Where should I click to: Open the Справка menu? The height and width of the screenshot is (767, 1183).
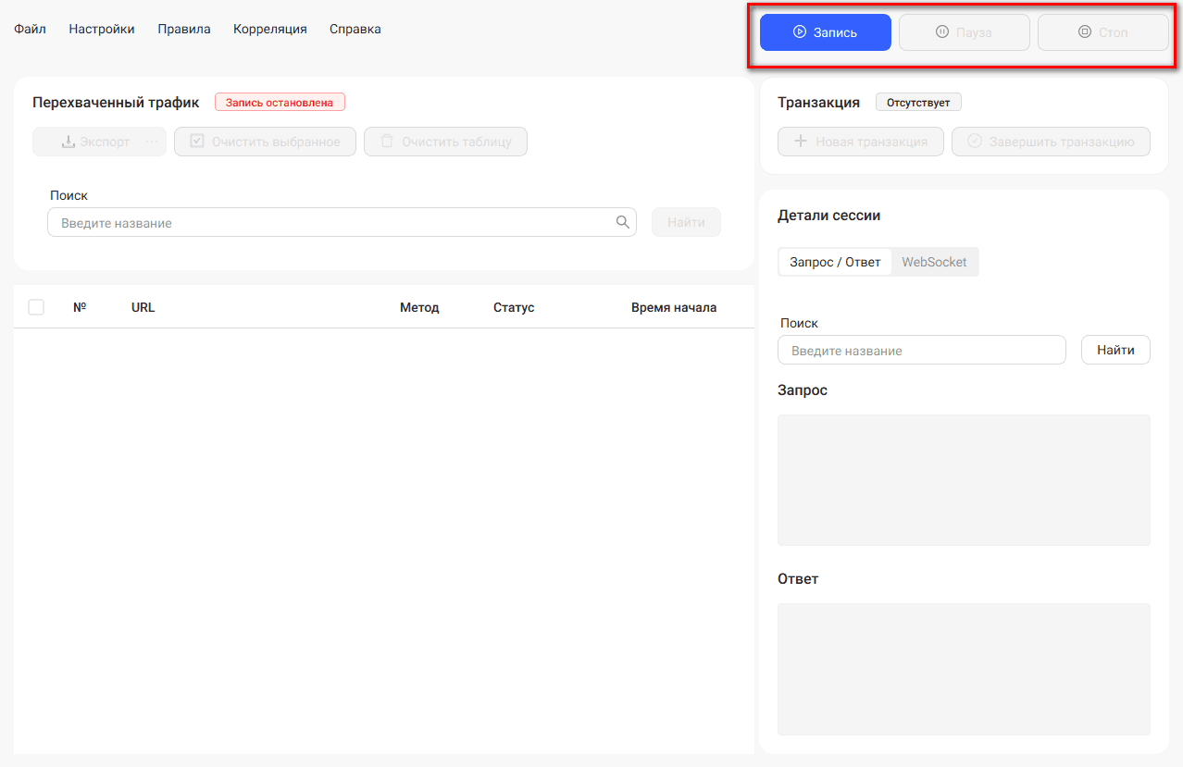coord(355,29)
